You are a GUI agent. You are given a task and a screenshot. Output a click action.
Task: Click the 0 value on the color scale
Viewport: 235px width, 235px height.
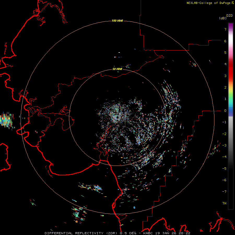click(225, 111)
